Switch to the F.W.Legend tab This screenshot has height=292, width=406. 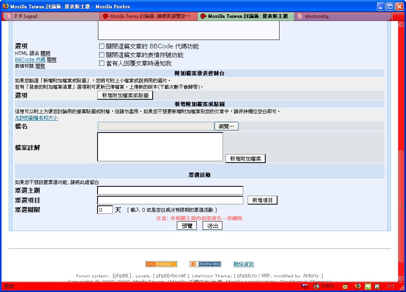(x=51, y=16)
